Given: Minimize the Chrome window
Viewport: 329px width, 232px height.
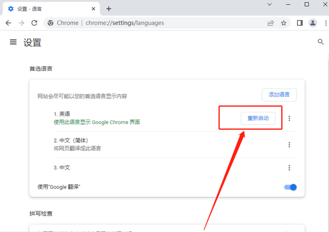Looking at the screenshot, I should [x=288, y=4].
